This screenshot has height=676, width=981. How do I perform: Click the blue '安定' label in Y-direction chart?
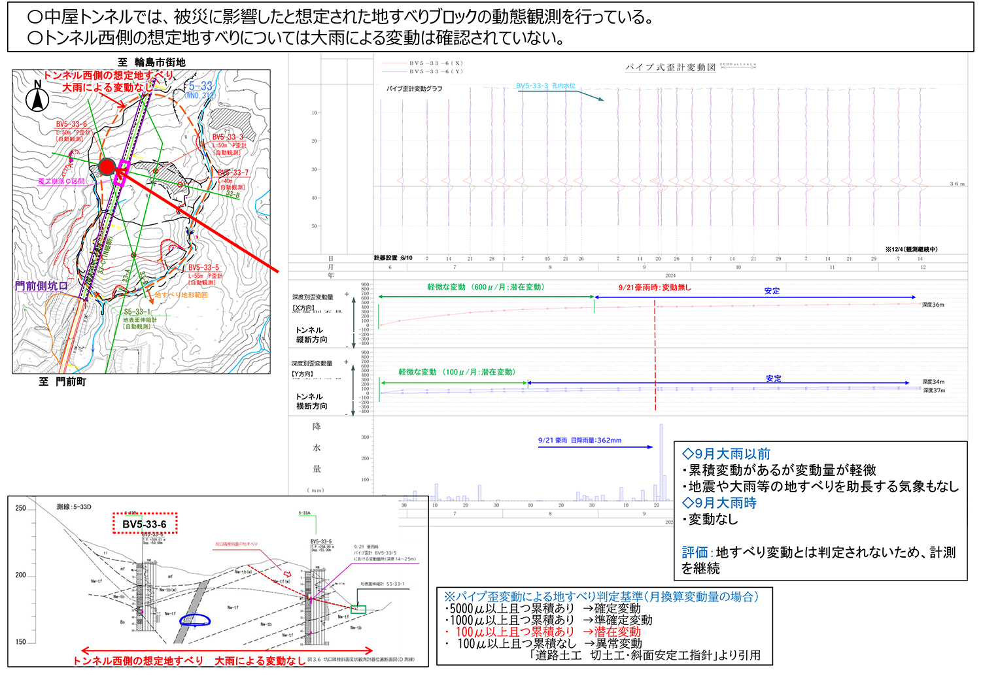click(774, 379)
